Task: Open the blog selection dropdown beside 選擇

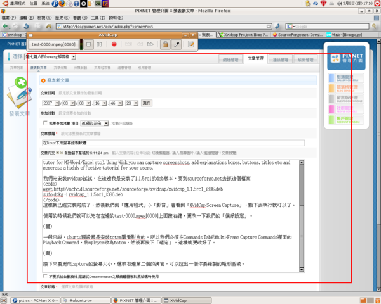Action: pos(51,57)
